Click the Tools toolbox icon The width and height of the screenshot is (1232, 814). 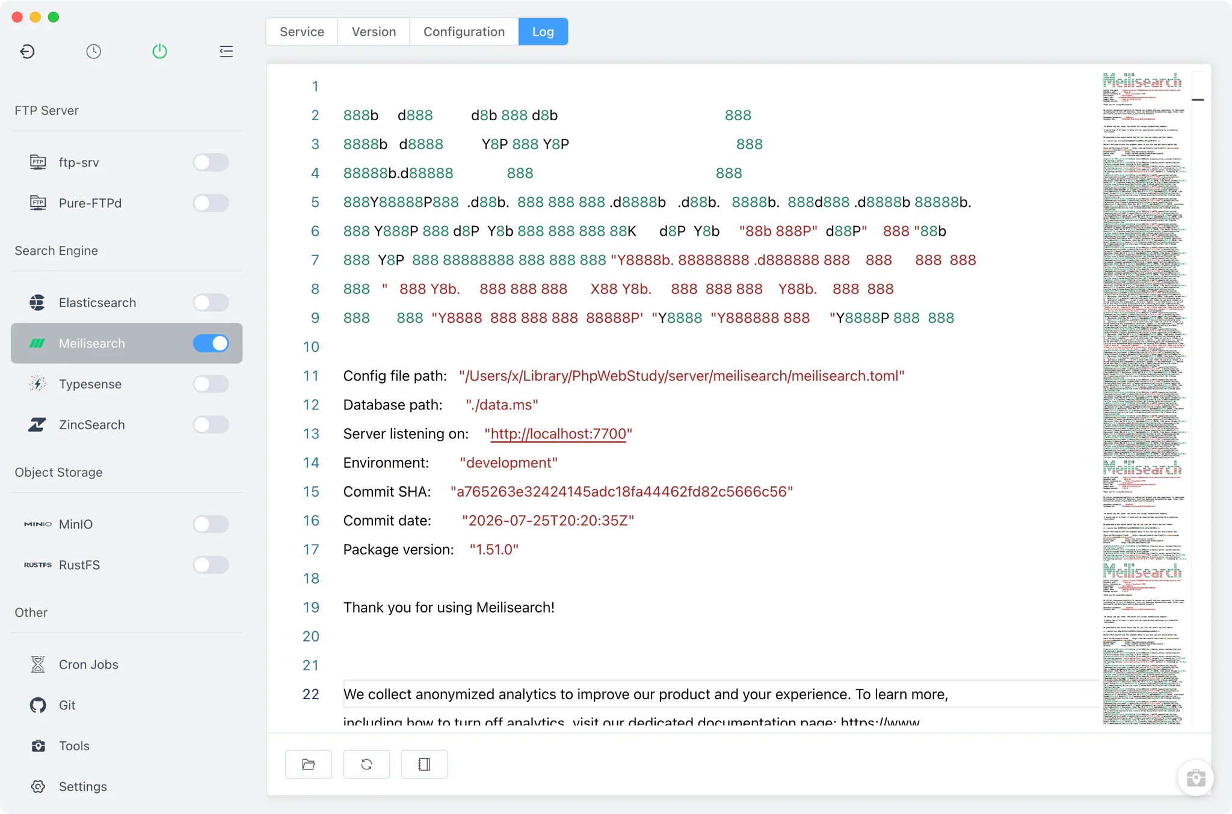click(38, 746)
